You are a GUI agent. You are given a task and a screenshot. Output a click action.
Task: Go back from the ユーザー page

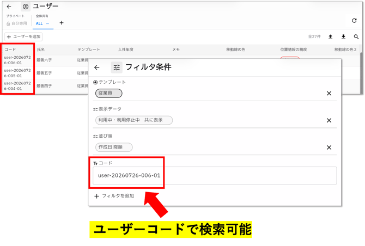pyautogui.click(x=9, y=7)
